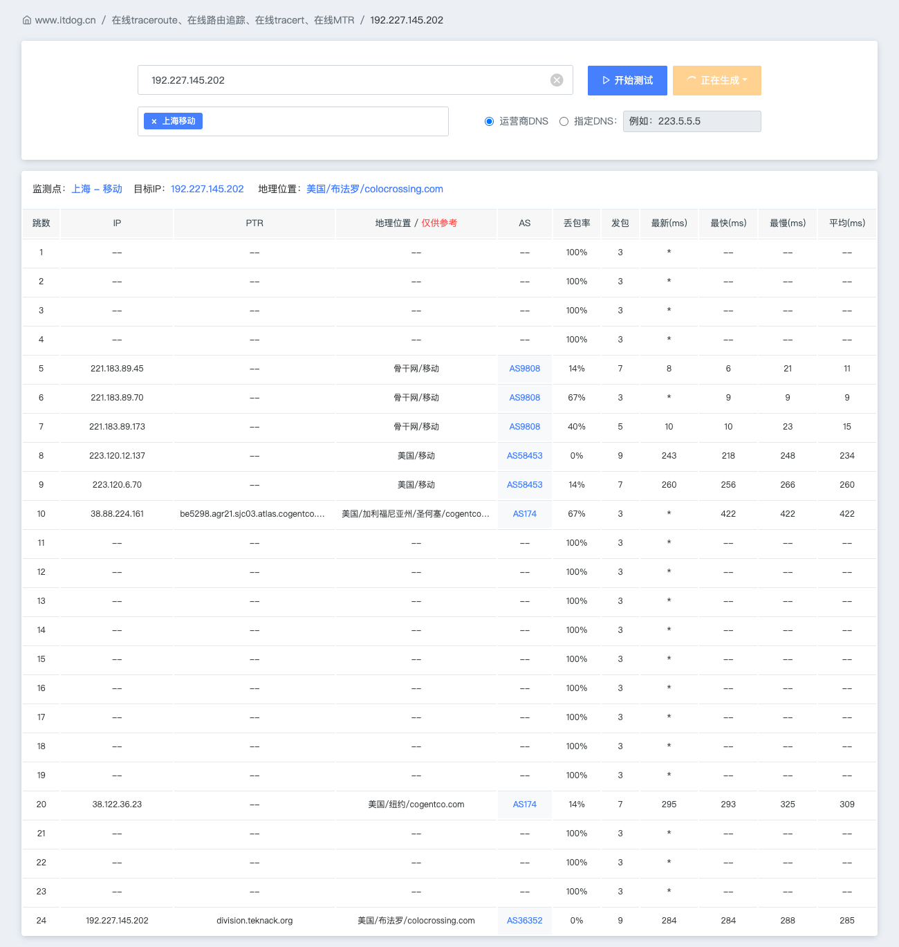Click the 最快(ms) column header
Viewport: 899px width, 947px height.
728,223
